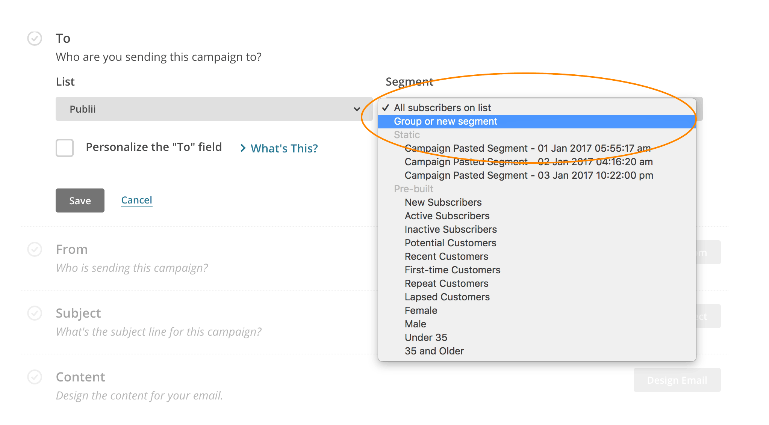Select the Under 35 segment

point(426,338)
